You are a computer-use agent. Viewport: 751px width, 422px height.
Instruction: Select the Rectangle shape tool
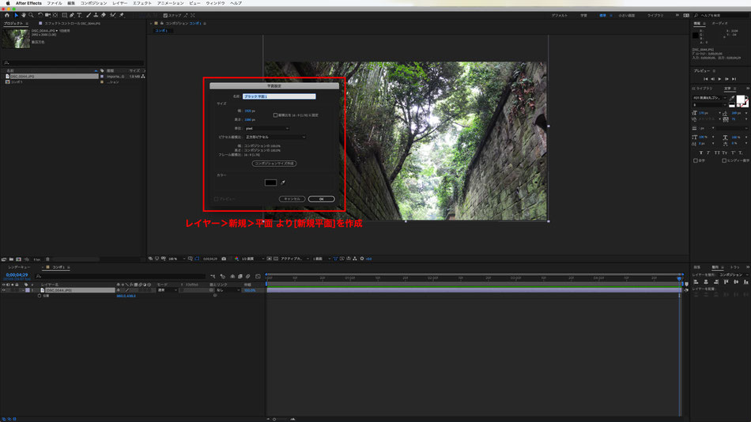(x=64, y=15)
